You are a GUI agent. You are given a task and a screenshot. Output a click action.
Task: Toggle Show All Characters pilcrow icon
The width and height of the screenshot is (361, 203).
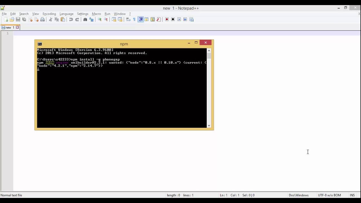[134, 19]
